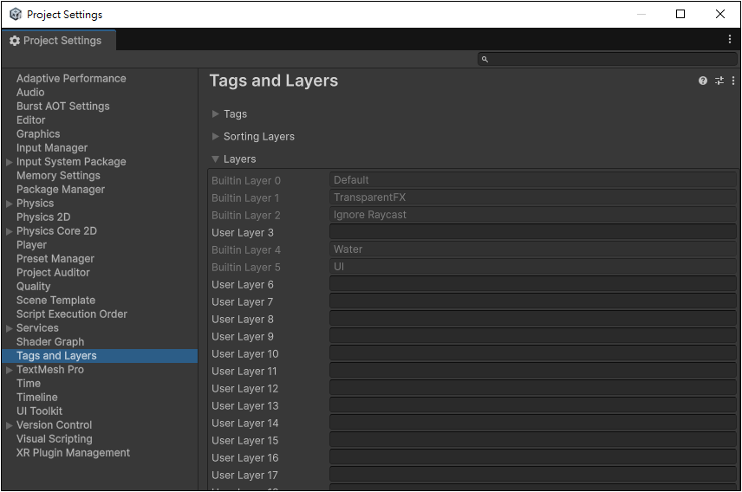This screenshot has height=492, width=742.
Task: Select Input Manager category
Action: coord(52,147)
